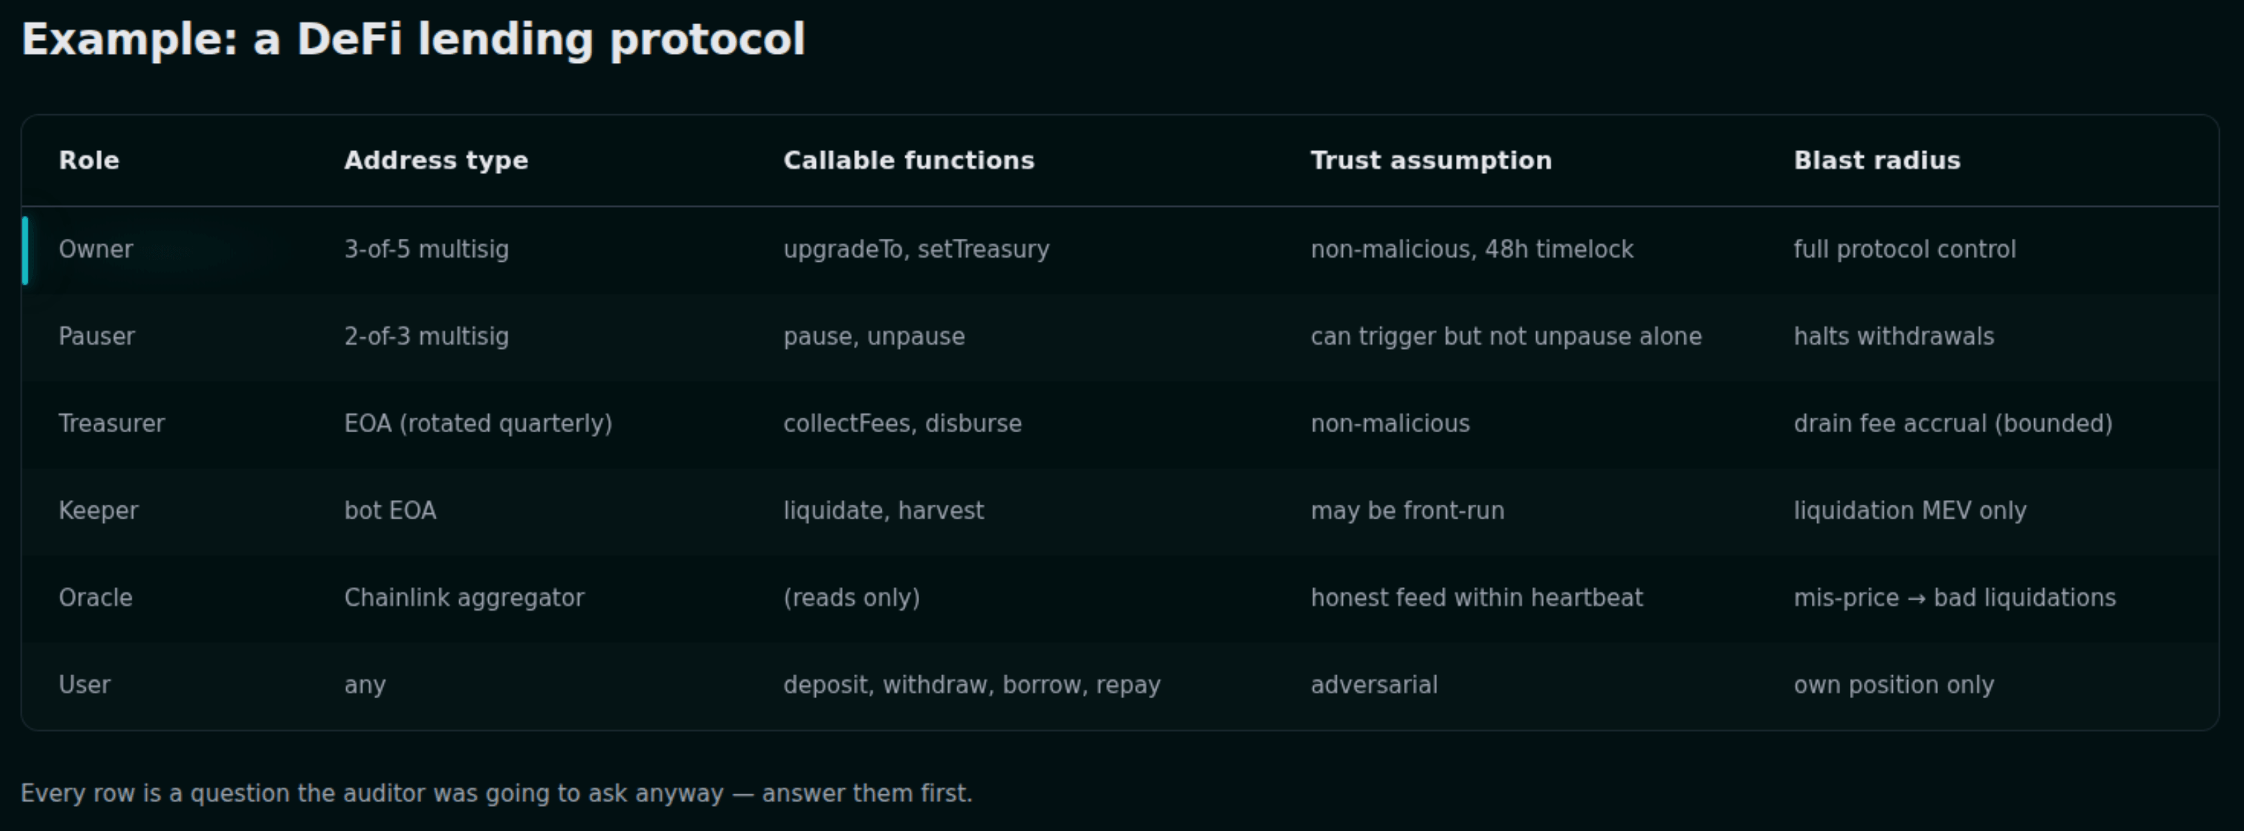
Task: Select the Treasurer role row
Action: 1120,425
